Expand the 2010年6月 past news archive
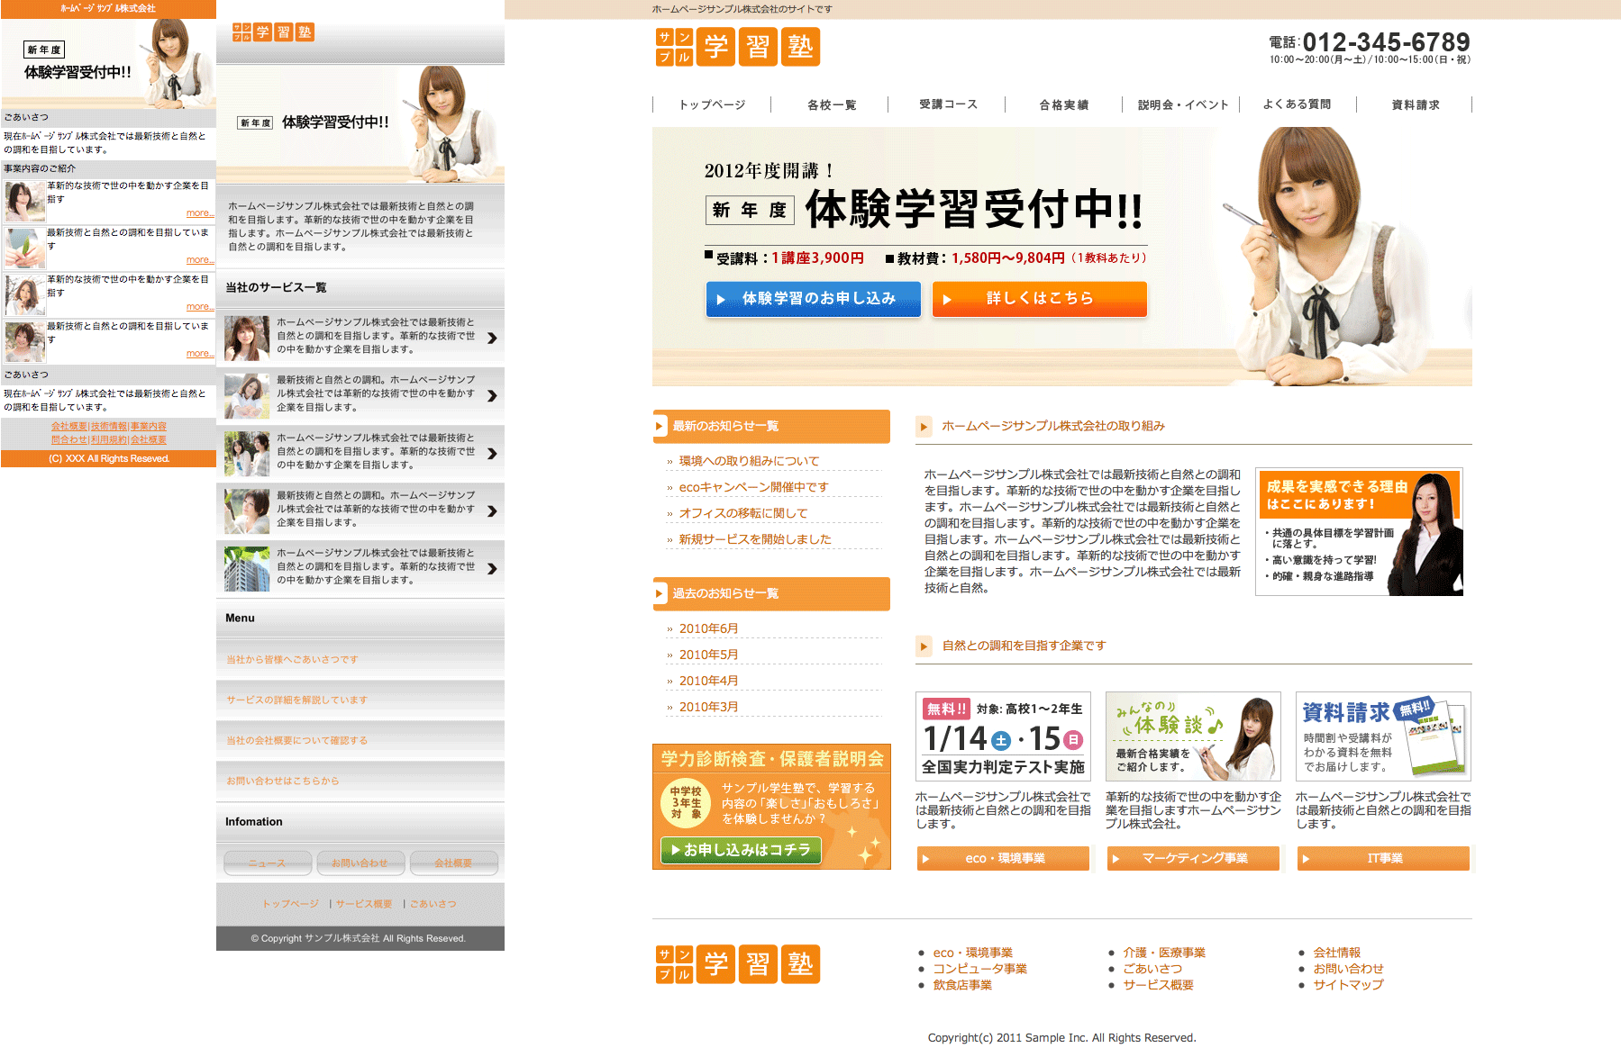 708,628
